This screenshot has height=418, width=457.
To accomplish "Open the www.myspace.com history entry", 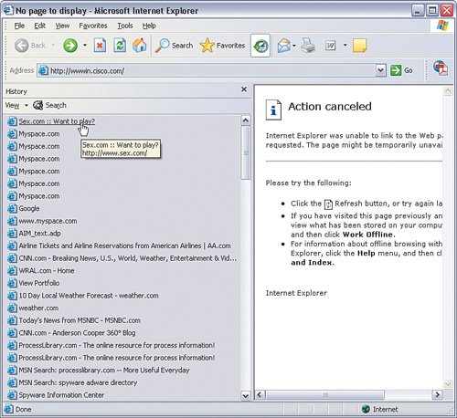I will tap(48, 221).
